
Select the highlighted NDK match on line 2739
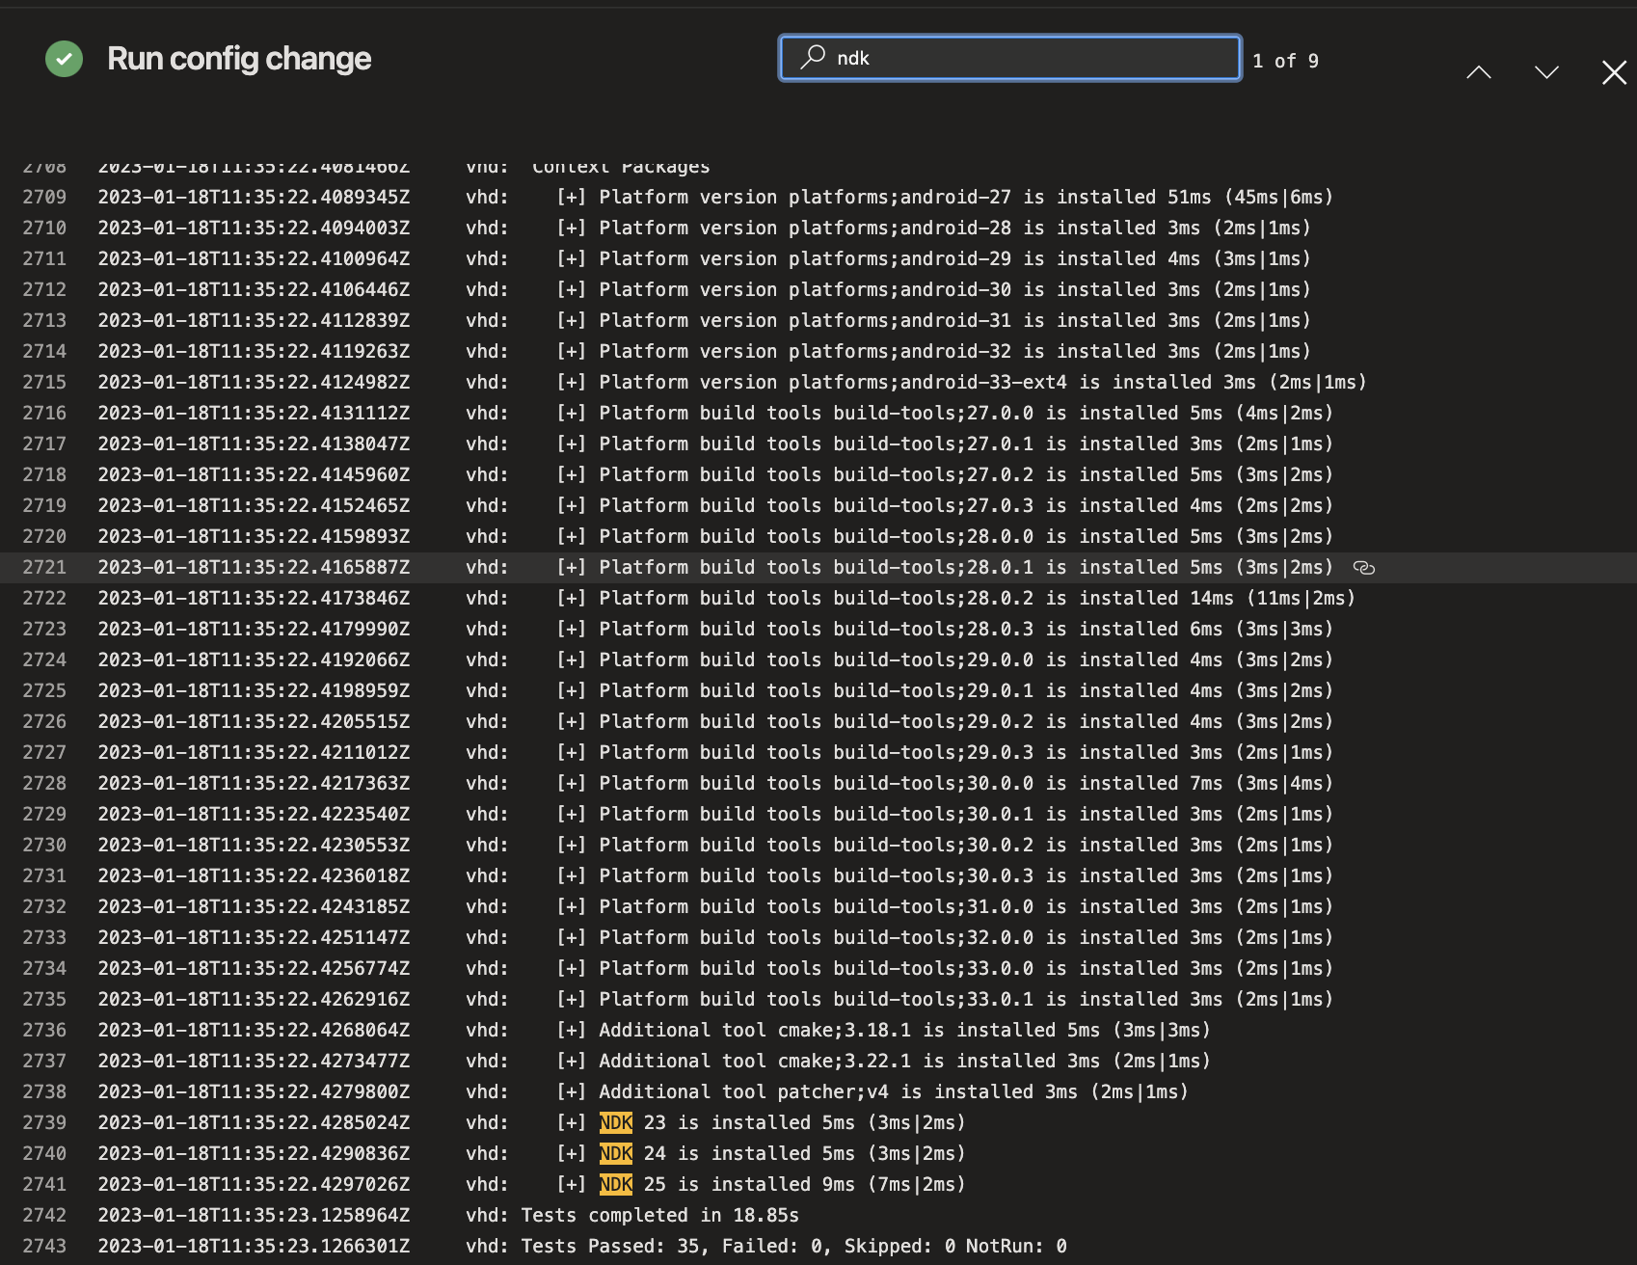(615, 1122)
